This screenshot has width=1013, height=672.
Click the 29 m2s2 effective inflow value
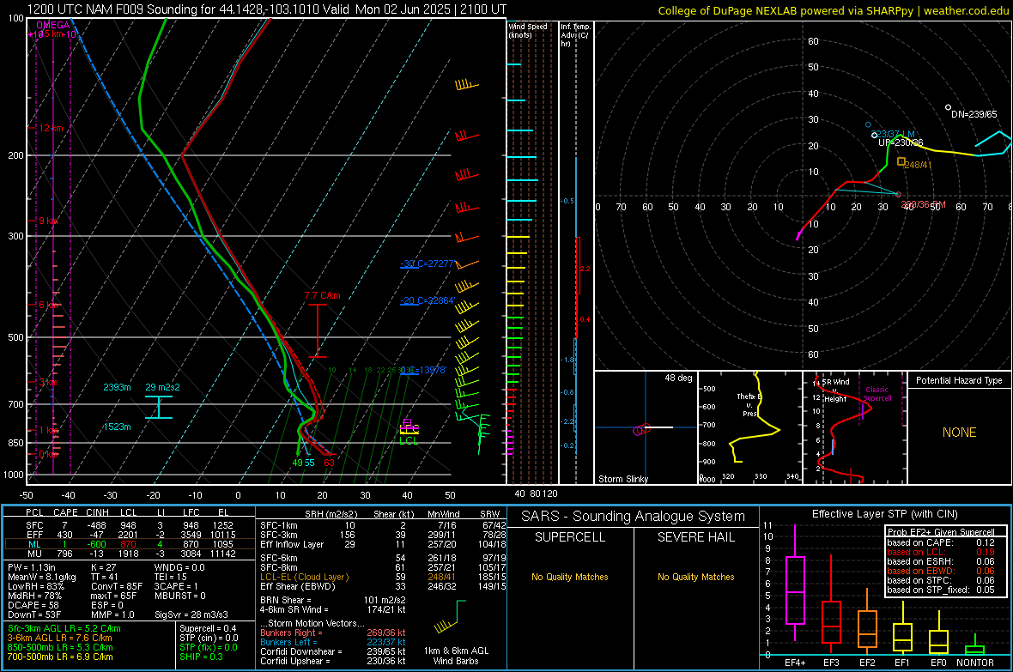click(x=163, y=387)
